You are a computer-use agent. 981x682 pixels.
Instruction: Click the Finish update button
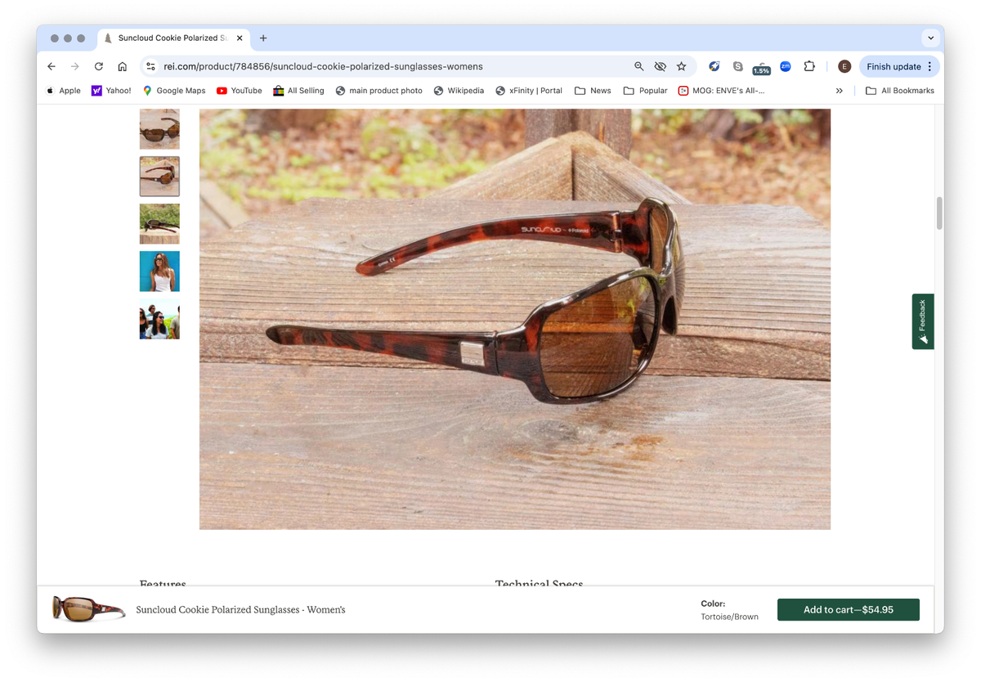(x=898, y=66)
